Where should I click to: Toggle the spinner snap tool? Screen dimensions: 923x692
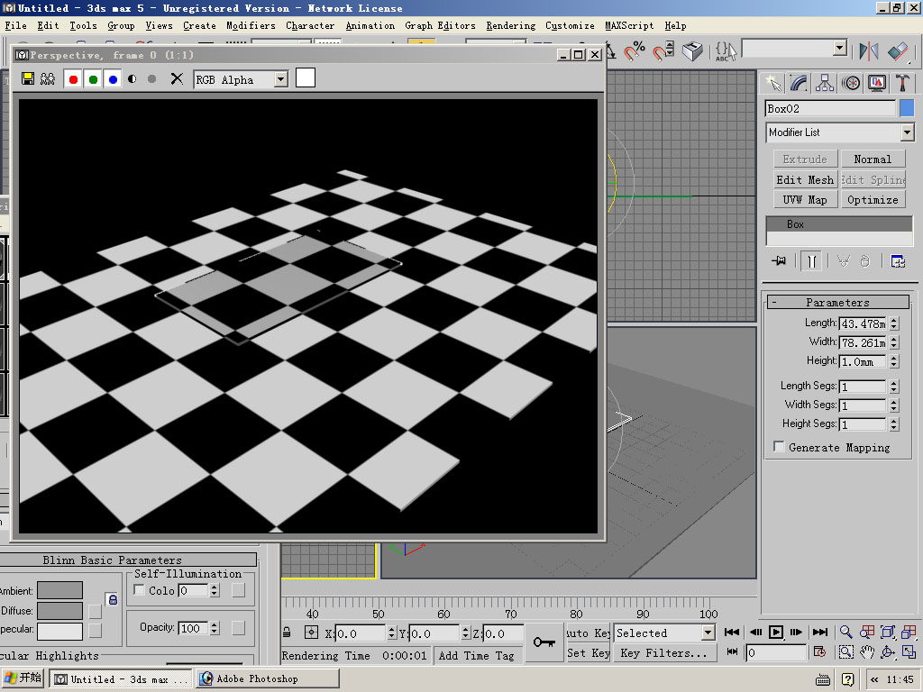663,50
